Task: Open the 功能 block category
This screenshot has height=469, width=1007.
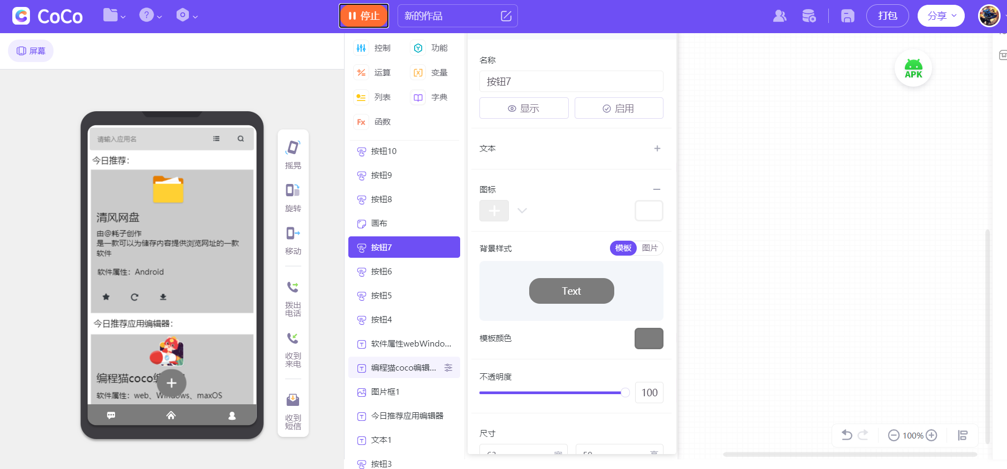Action: [x=430, y=48]
